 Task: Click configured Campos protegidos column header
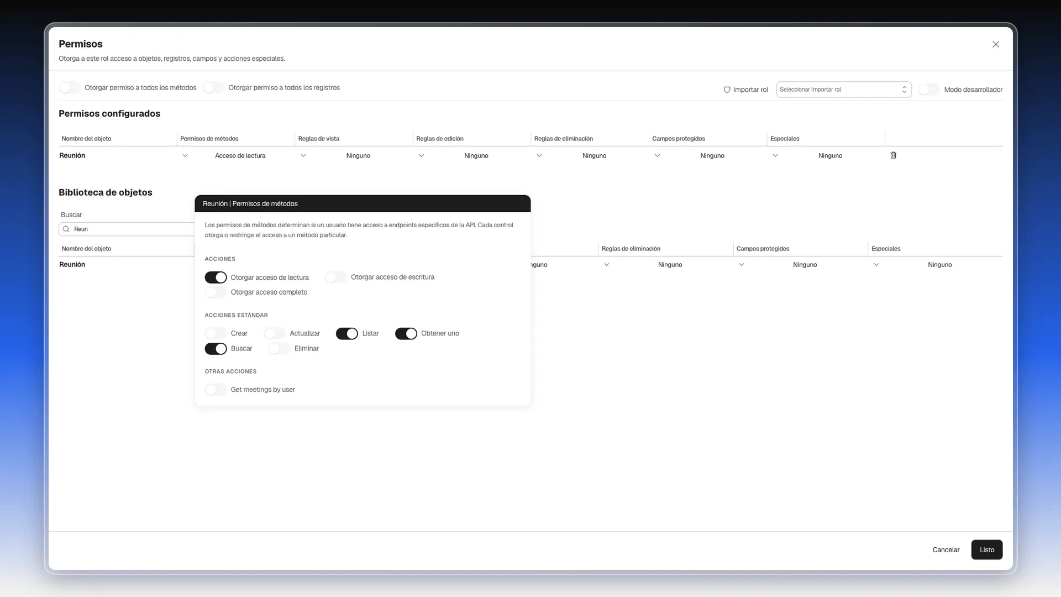click(x=678, y=139)
